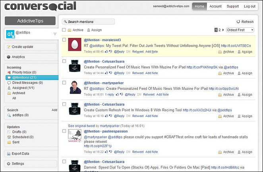Click in the Search mentions field

click(88, 22)
